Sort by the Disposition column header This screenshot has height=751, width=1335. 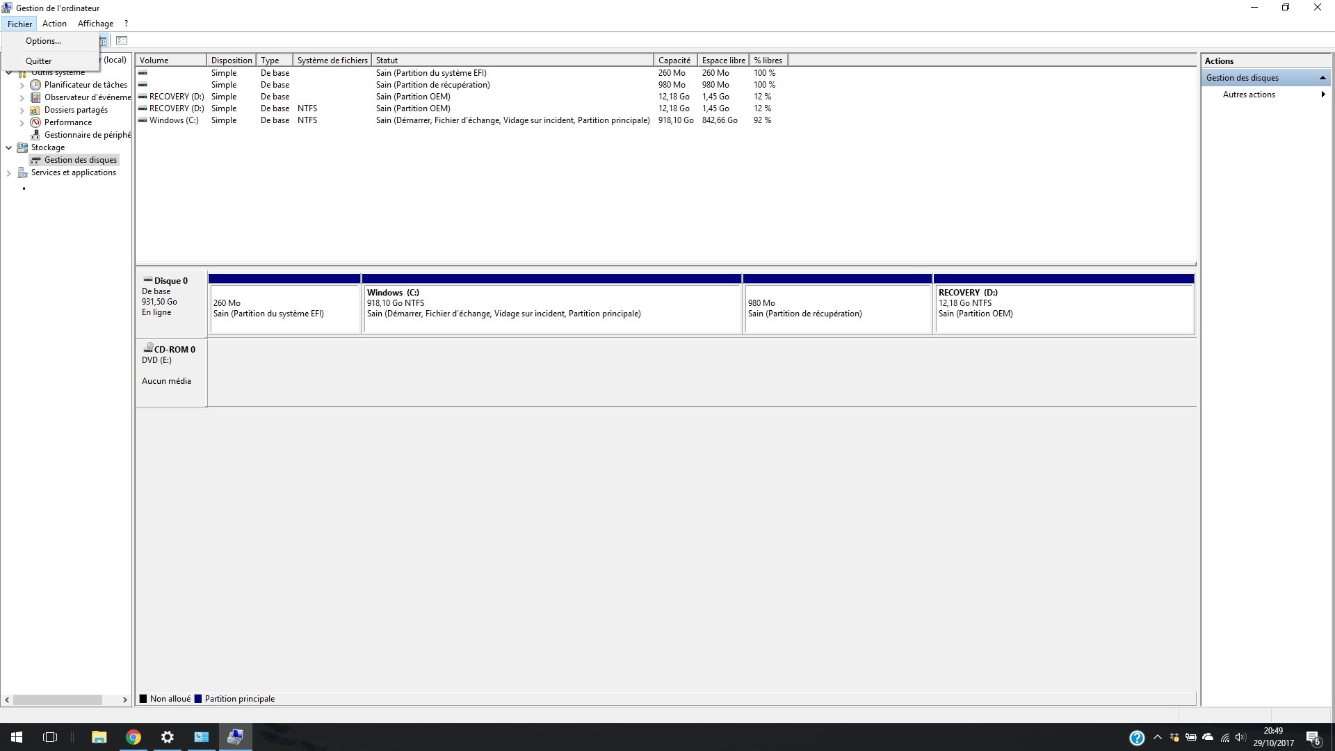click(x=232, y=60)
